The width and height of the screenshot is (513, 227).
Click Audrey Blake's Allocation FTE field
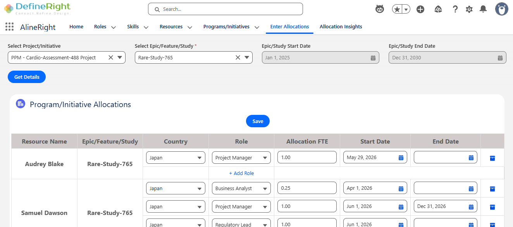307,157
